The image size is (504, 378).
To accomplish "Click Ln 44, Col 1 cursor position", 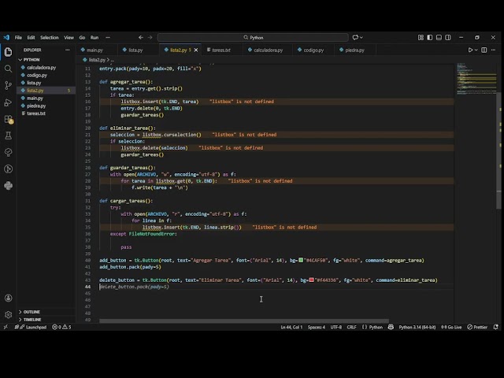I will [x=291, y=327].
